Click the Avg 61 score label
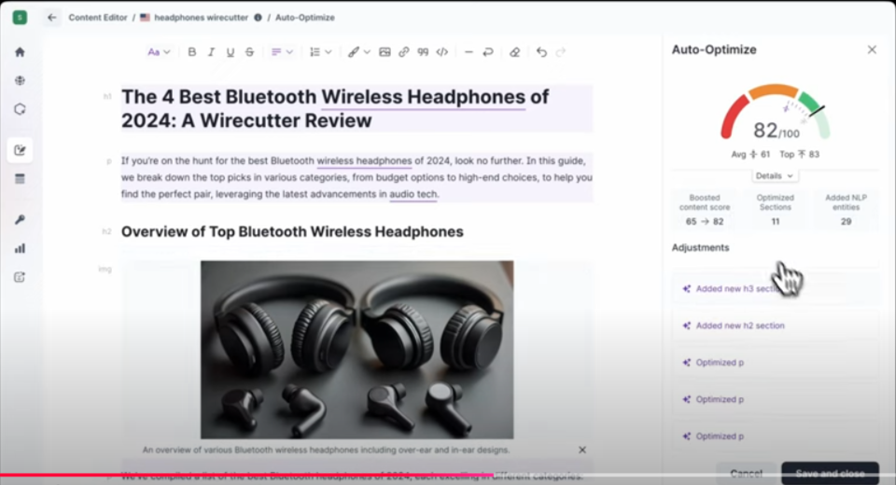896x485 pixels. click(x=750, y=154)
